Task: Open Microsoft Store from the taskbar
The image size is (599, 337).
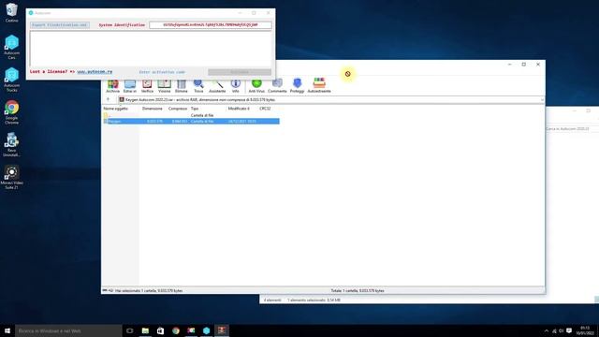Action: tap(160, 330)
